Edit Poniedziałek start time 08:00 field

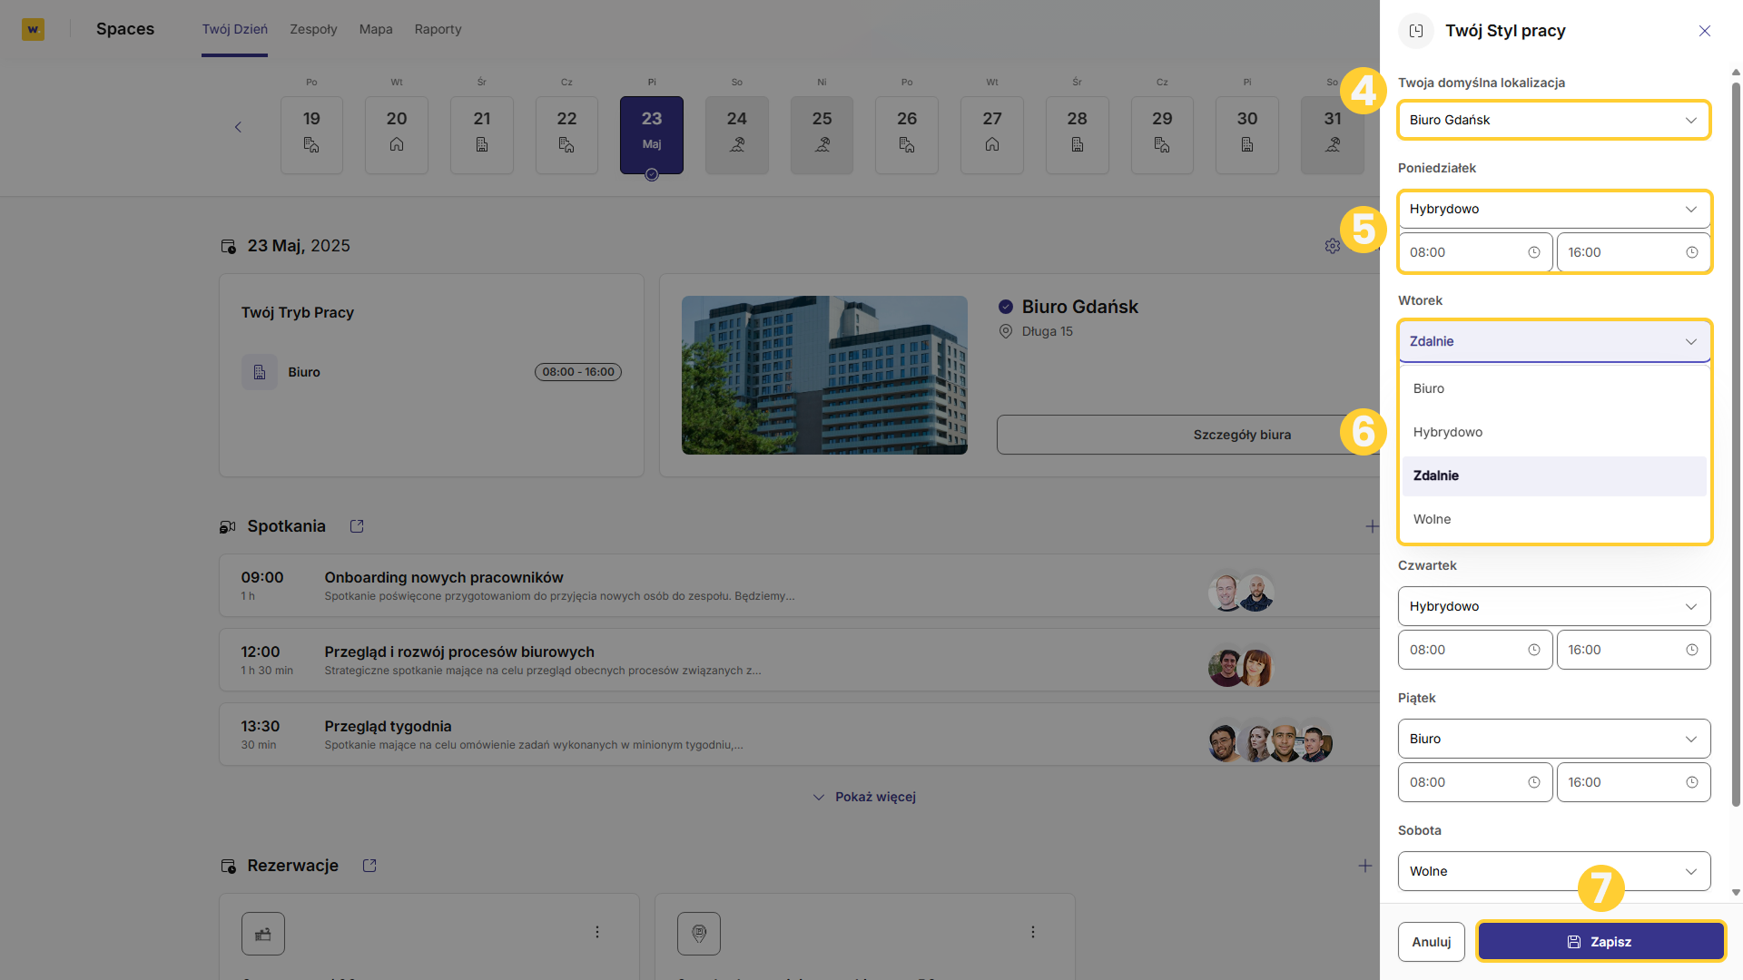tap(1475, 252)
